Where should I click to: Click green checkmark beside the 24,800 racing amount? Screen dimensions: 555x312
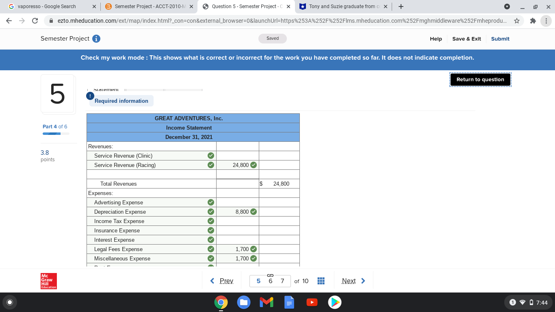click(254, 165)
